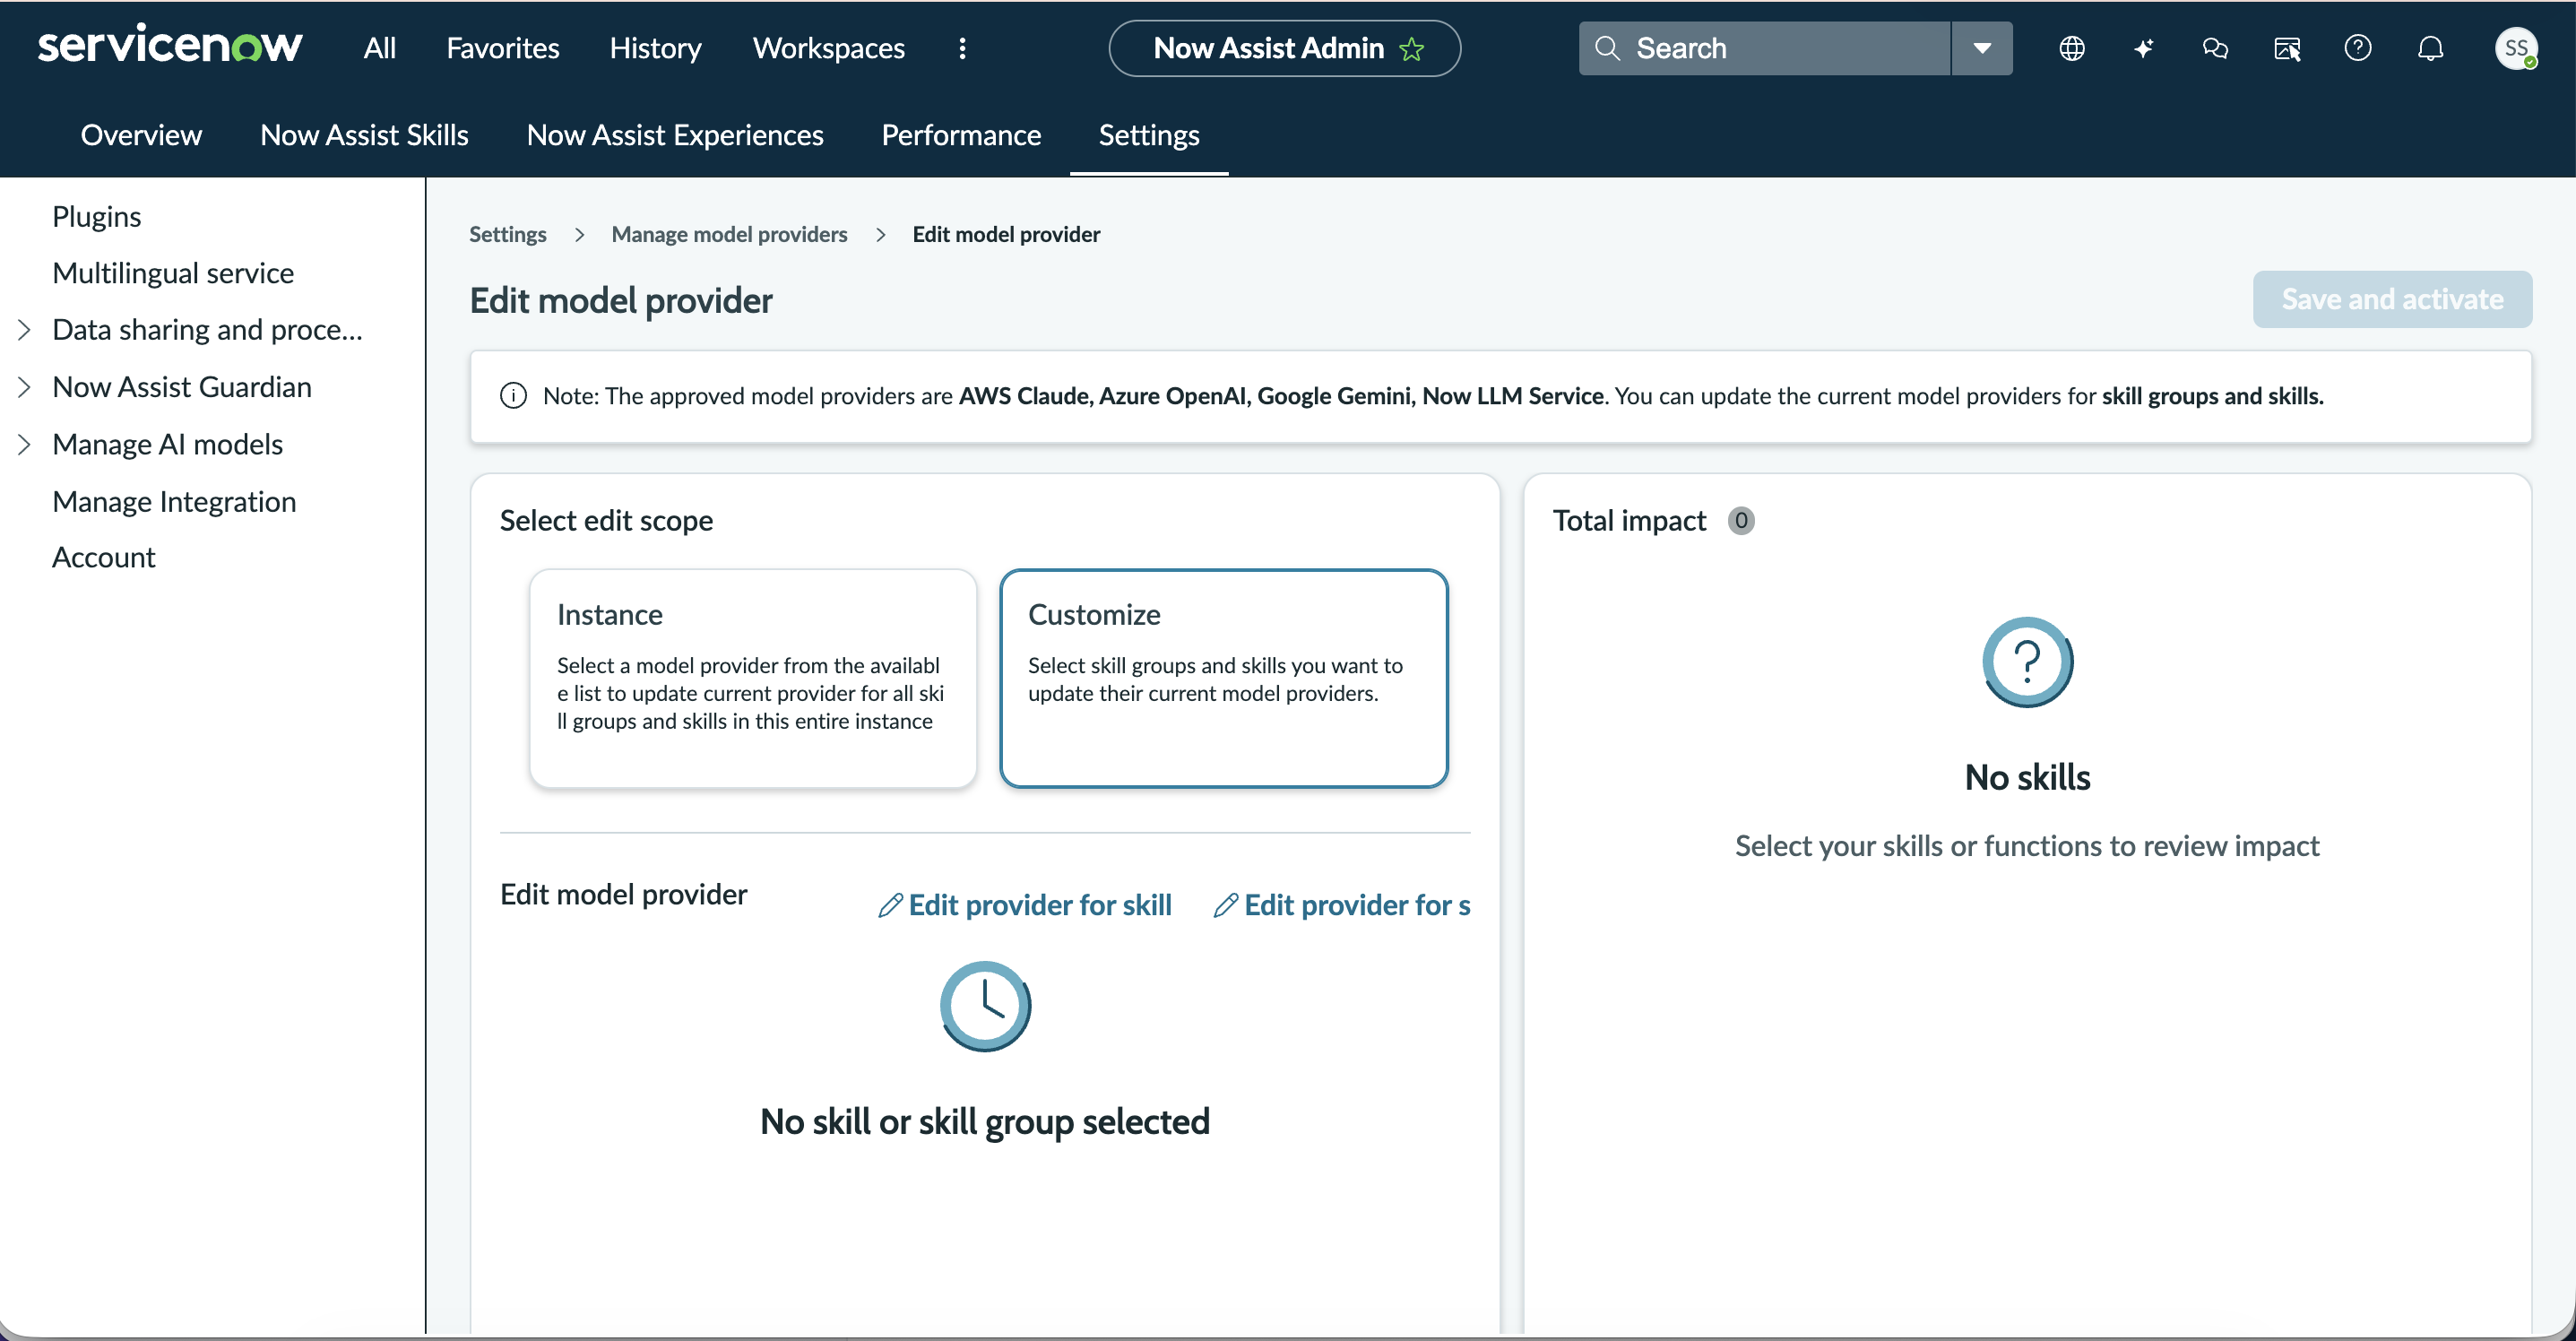Open the Favorites menu
The image size is (2576, 1341).
pyautogui.click(x=503, y=48)
